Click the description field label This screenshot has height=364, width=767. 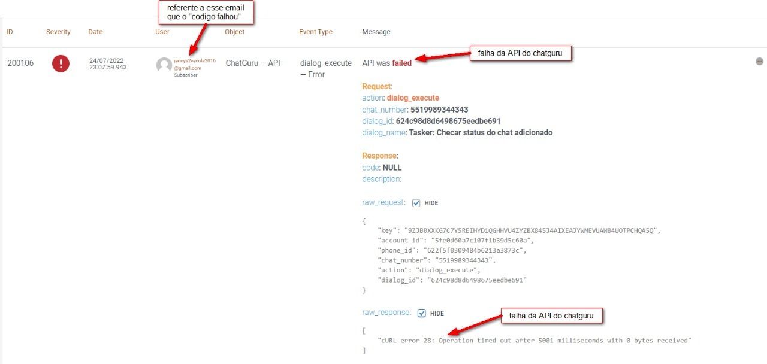pos(382,179)
